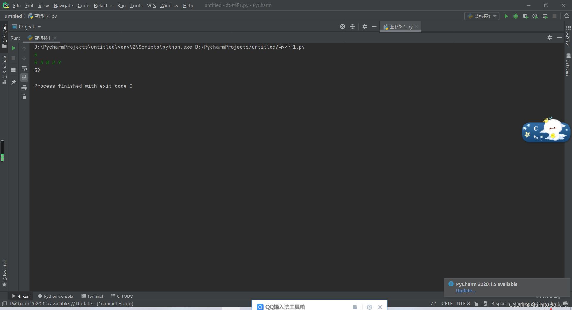Rerun the 蓝桥杯1 script
572x310 pixels.
click(x=13, y=48)
